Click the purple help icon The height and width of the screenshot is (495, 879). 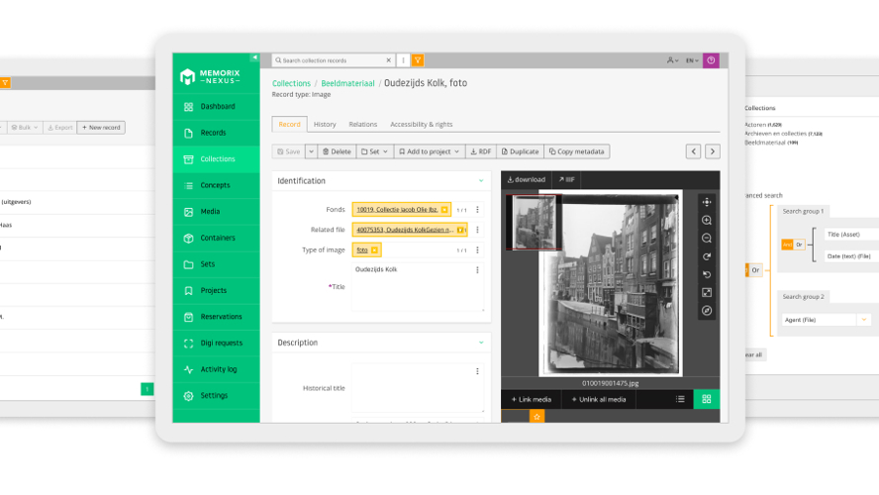(x=711, y=60)
